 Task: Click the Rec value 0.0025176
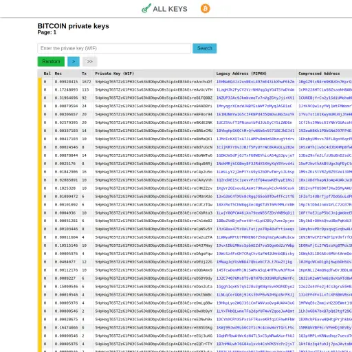click(65, 164)
